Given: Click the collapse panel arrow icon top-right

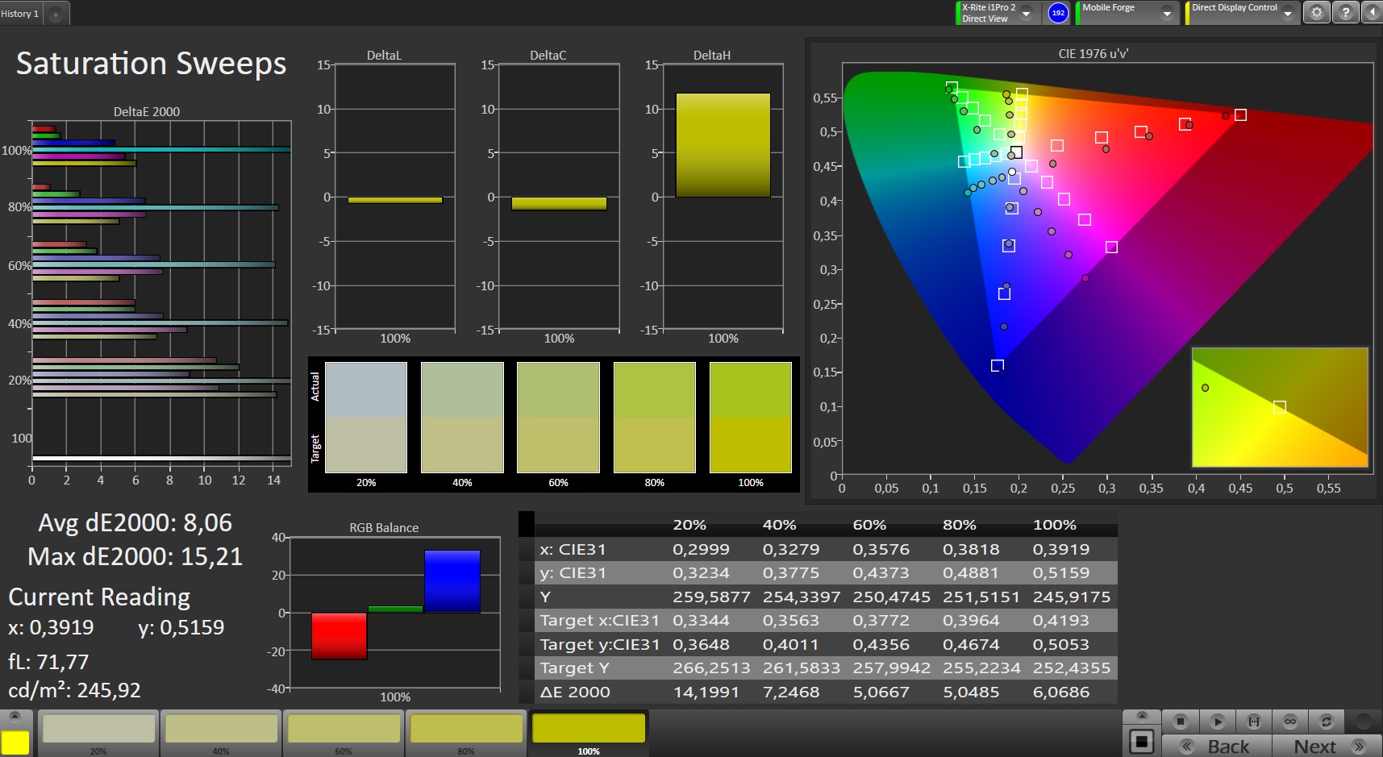Looking at the screenshot, I should (x=1372, y=13).
